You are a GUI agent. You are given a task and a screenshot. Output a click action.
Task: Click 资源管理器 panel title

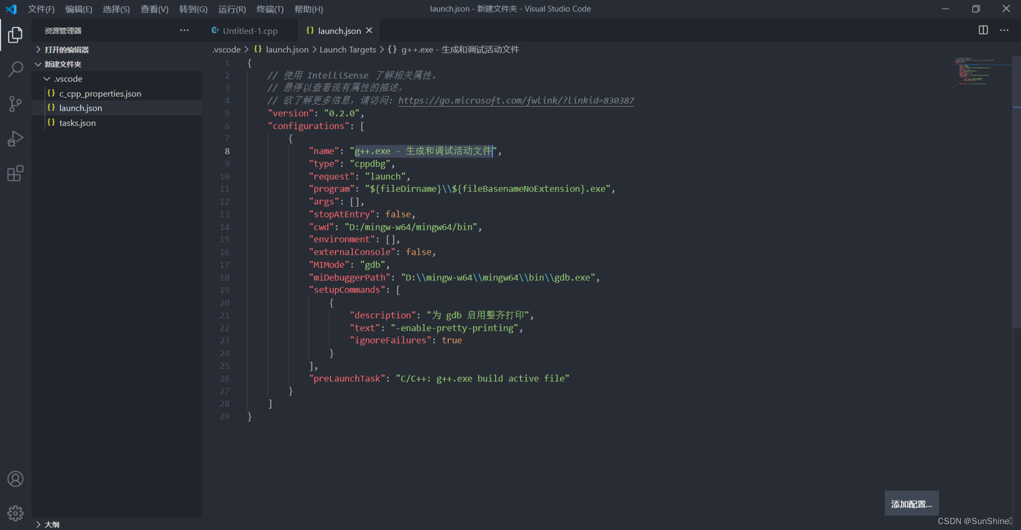click(x=63, y=31)
